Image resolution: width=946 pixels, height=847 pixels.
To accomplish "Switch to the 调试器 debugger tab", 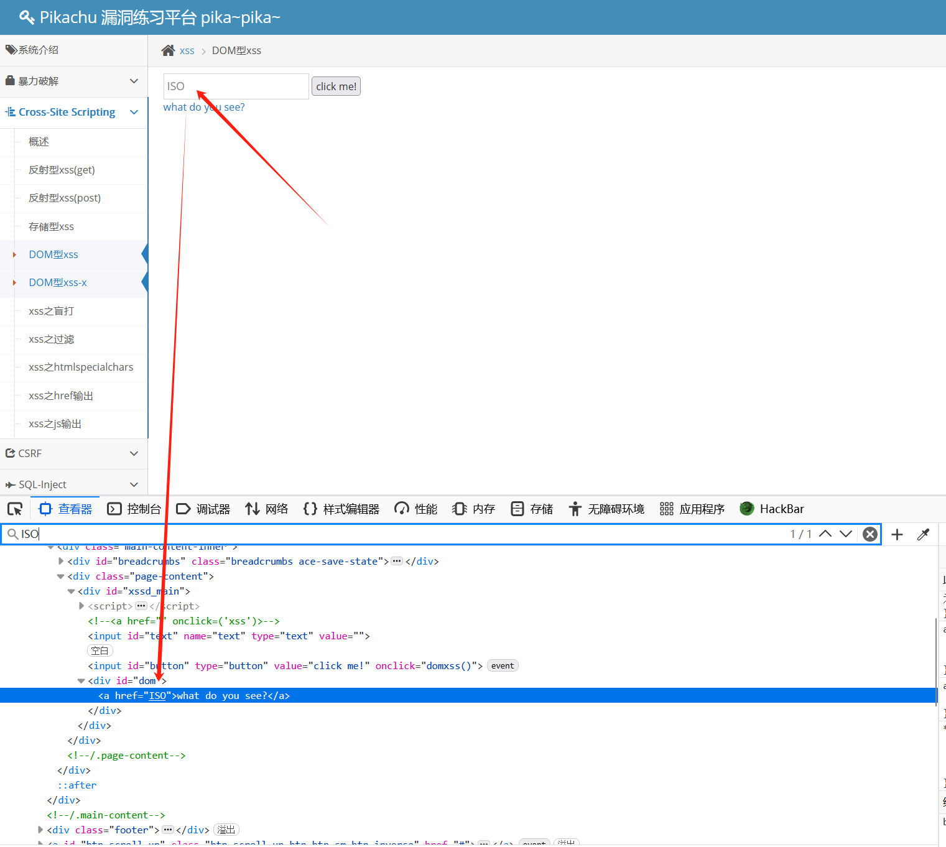I will coord(203,509).
